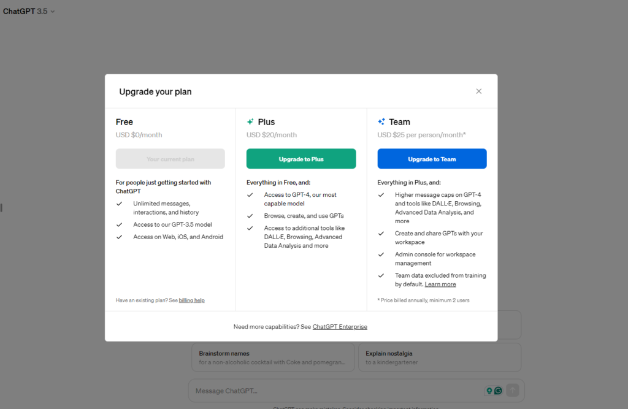Upgrade to Plus plan

tap(301, 159)
